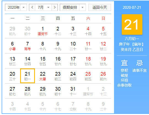Go to next month with right arrow

(55, 7)
